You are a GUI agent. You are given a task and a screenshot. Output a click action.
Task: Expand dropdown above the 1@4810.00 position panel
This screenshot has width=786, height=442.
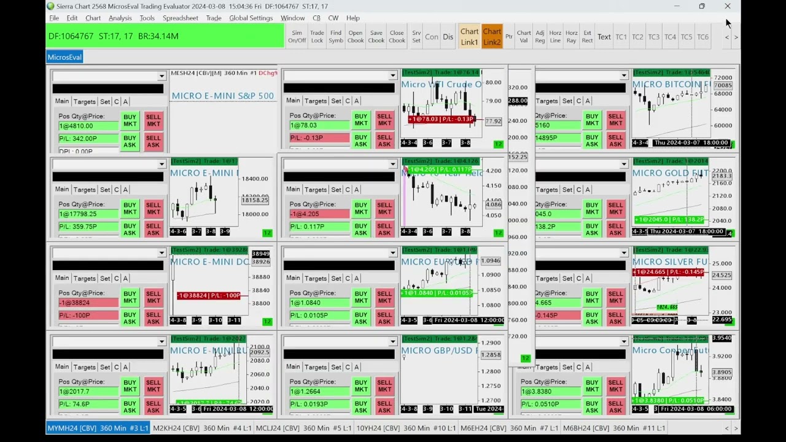pyautogui.click(x=161, y=76)
